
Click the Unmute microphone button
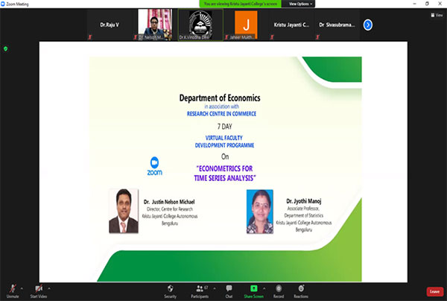[x=13, y=291]
